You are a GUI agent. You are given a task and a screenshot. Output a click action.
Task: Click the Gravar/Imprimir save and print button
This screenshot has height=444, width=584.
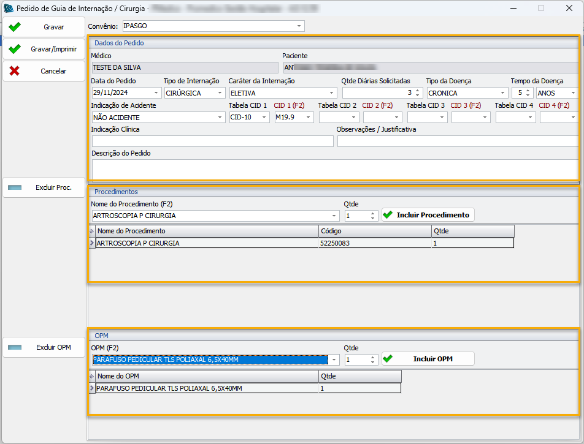point(43,49)
